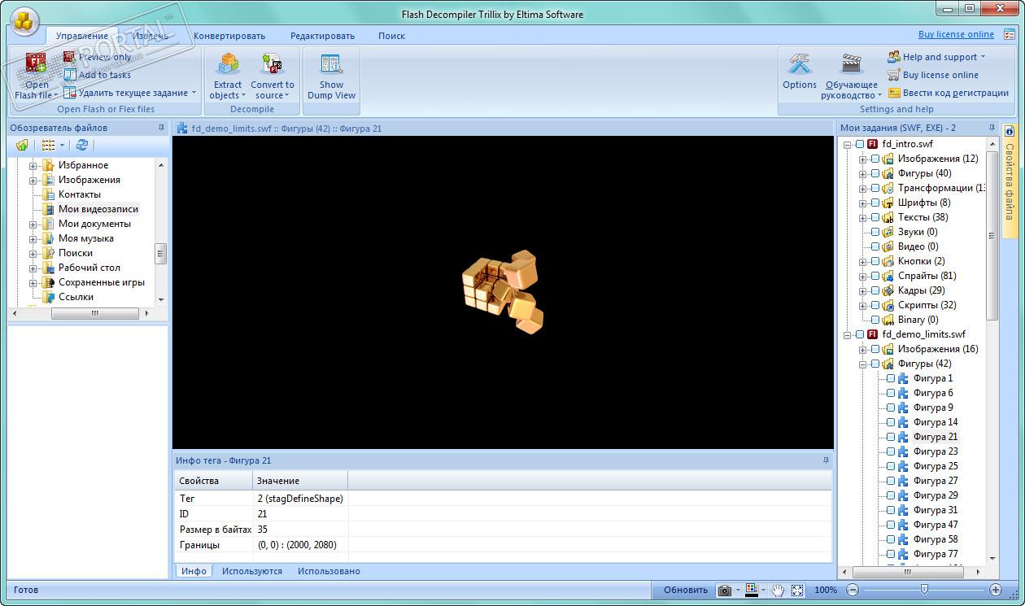Check the Фигура 21 checkbox
Image resolution: width=1025 pixels, height=606 pixels.
pos(891,437)
